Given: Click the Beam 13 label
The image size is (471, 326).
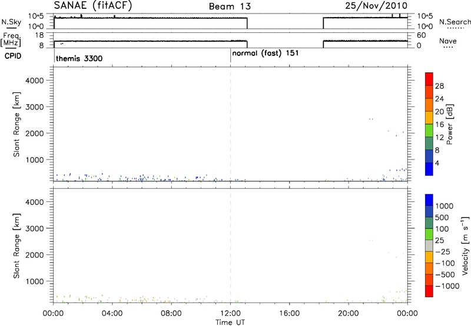Looking at the screenshot, I should click(x=230, y=6).
